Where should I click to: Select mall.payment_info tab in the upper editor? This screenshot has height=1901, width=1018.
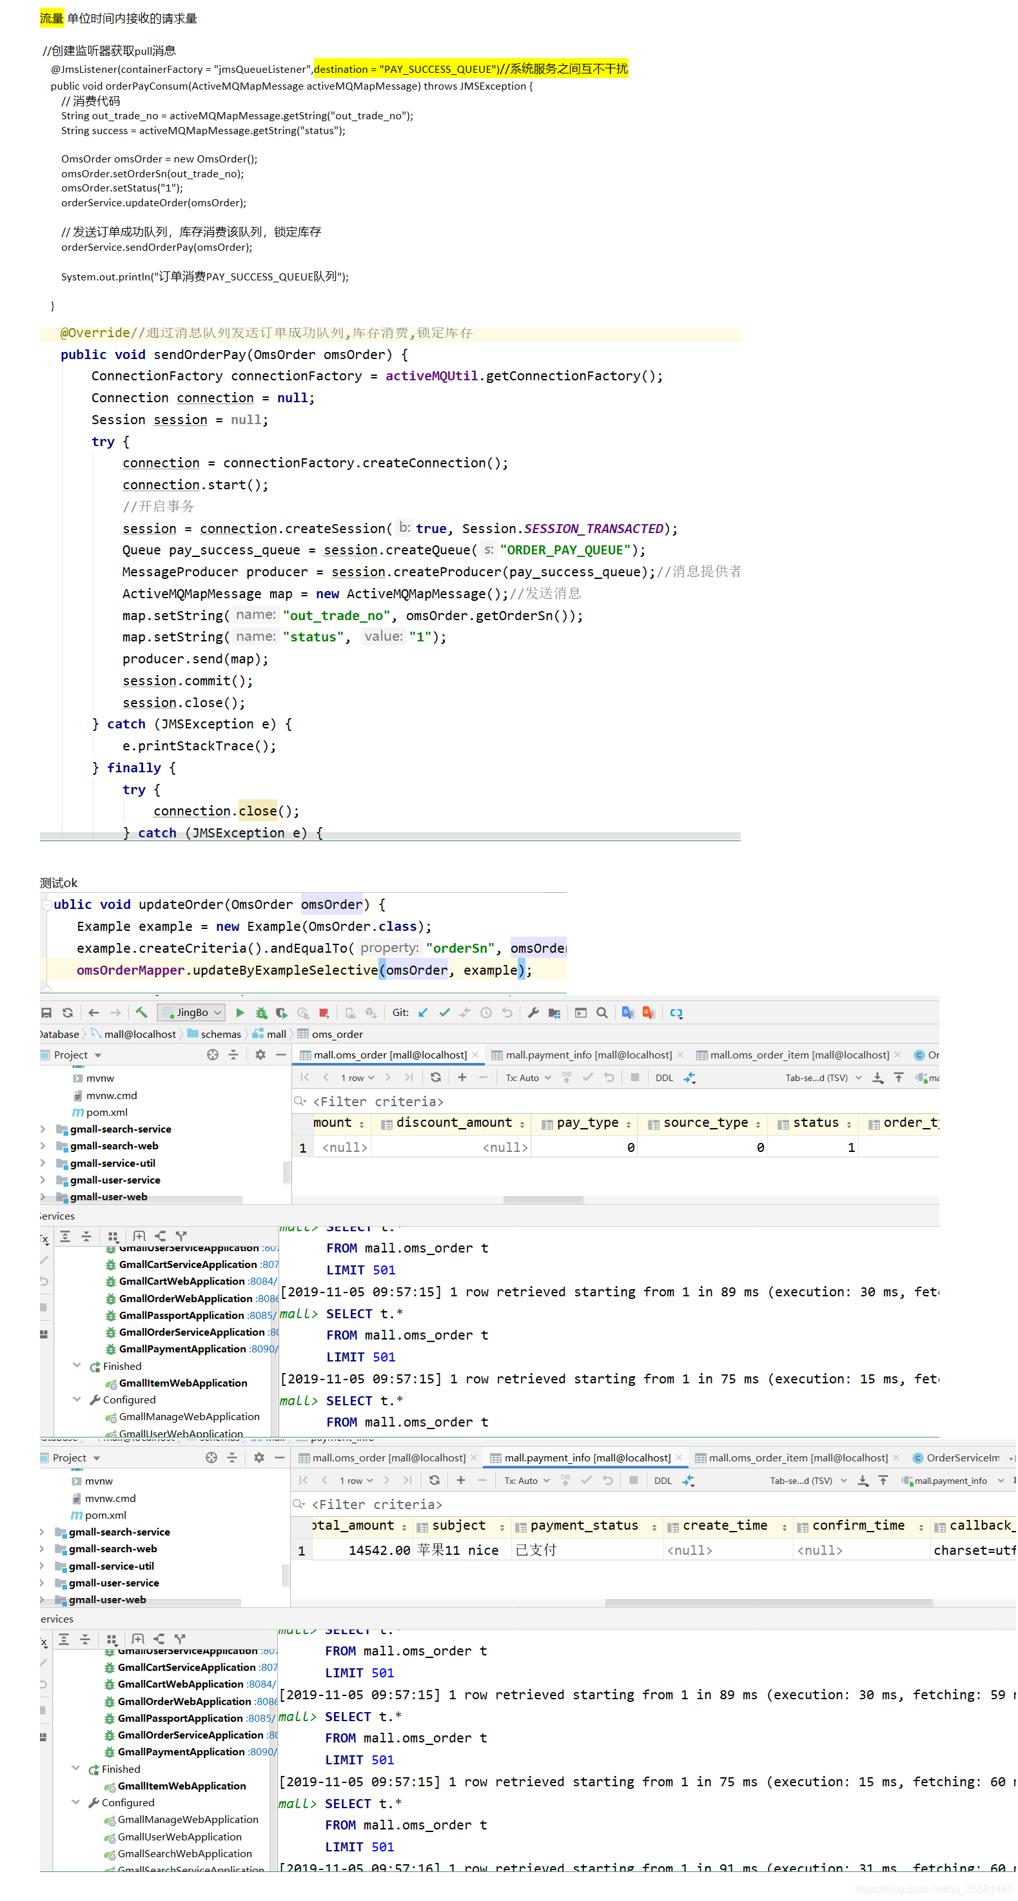pyautogui.click(x=587, y=1055)
